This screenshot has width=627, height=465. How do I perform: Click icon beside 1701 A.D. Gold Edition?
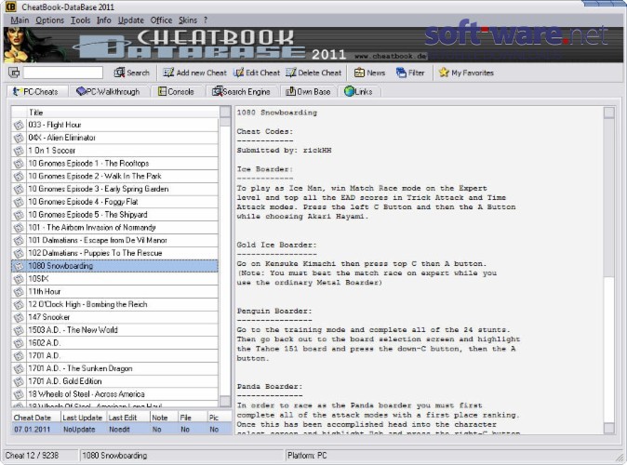tap(19, 382)
